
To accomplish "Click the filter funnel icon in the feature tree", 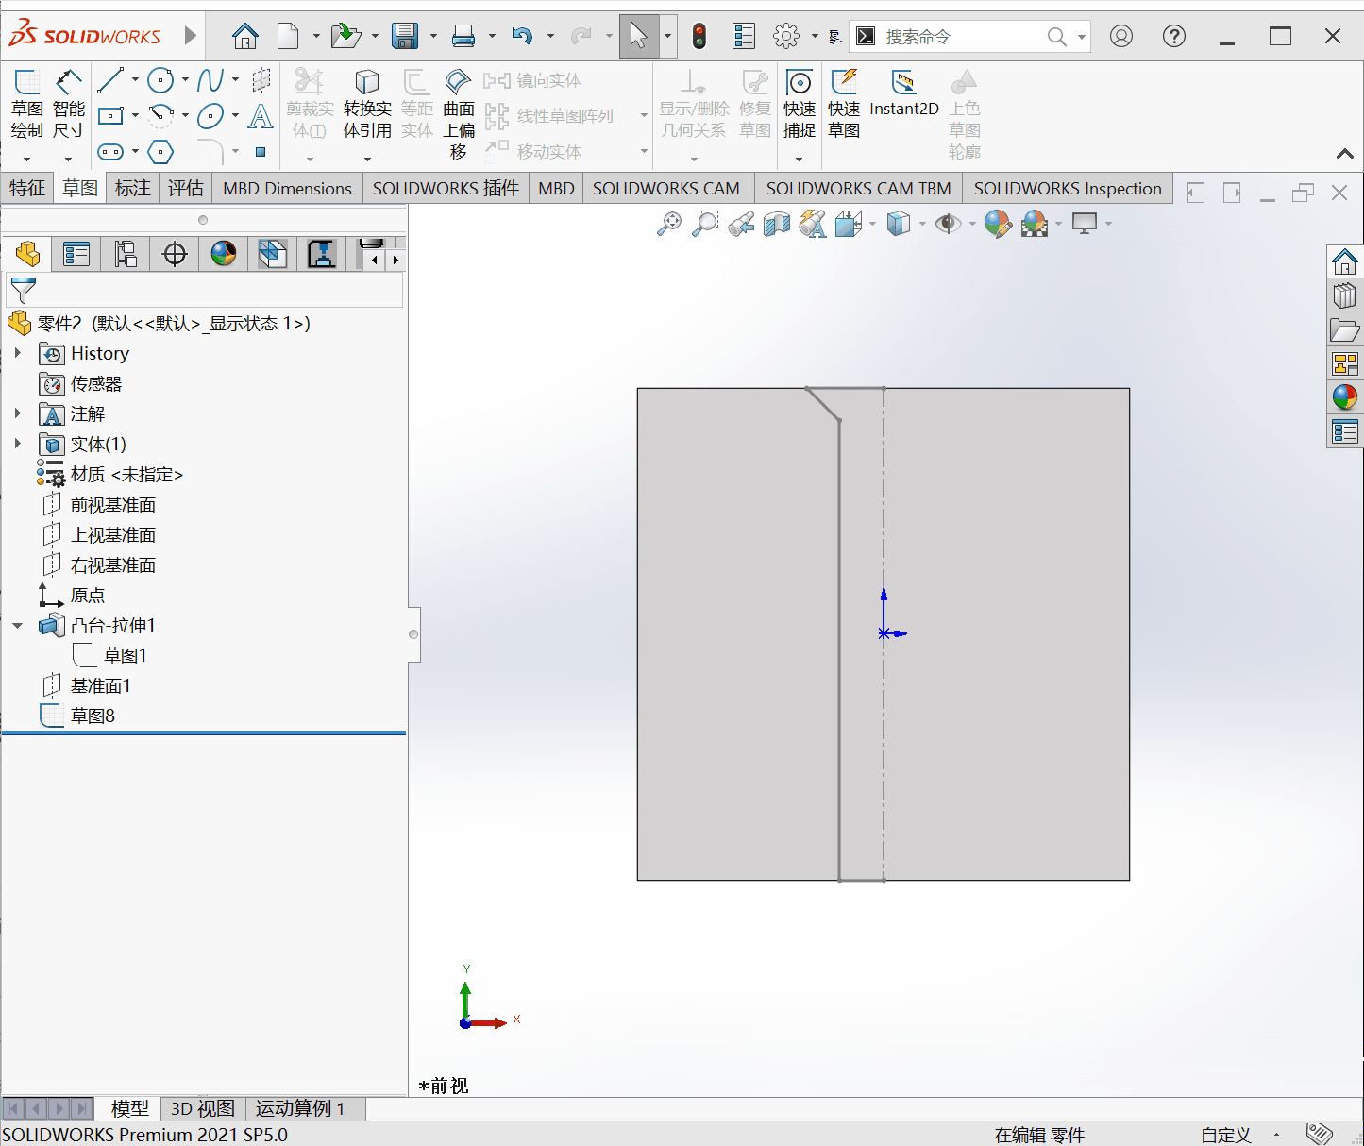I will 23,290.
